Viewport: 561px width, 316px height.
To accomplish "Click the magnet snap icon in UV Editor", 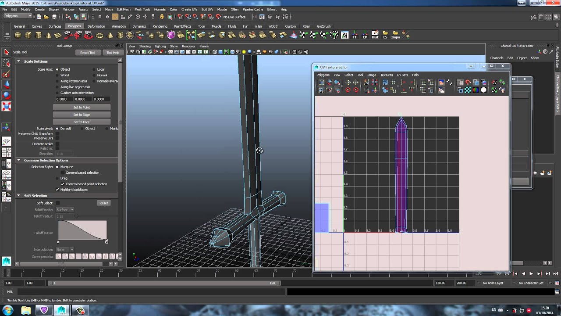I will click(x=468, y=82).
